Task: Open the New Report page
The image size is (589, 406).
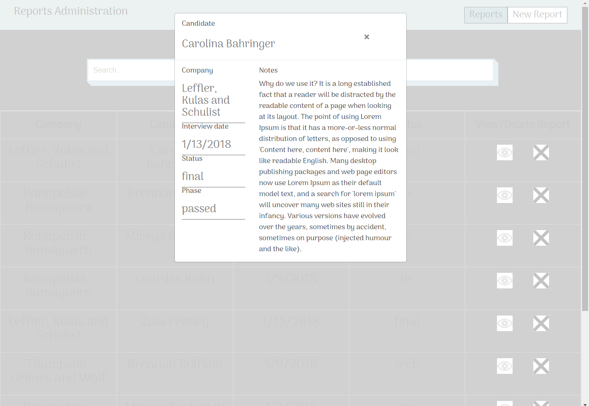Action: click(537, 15)
